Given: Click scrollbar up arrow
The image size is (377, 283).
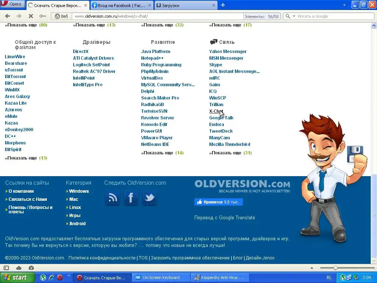Looking at the screenshot, I should point(374,25).
